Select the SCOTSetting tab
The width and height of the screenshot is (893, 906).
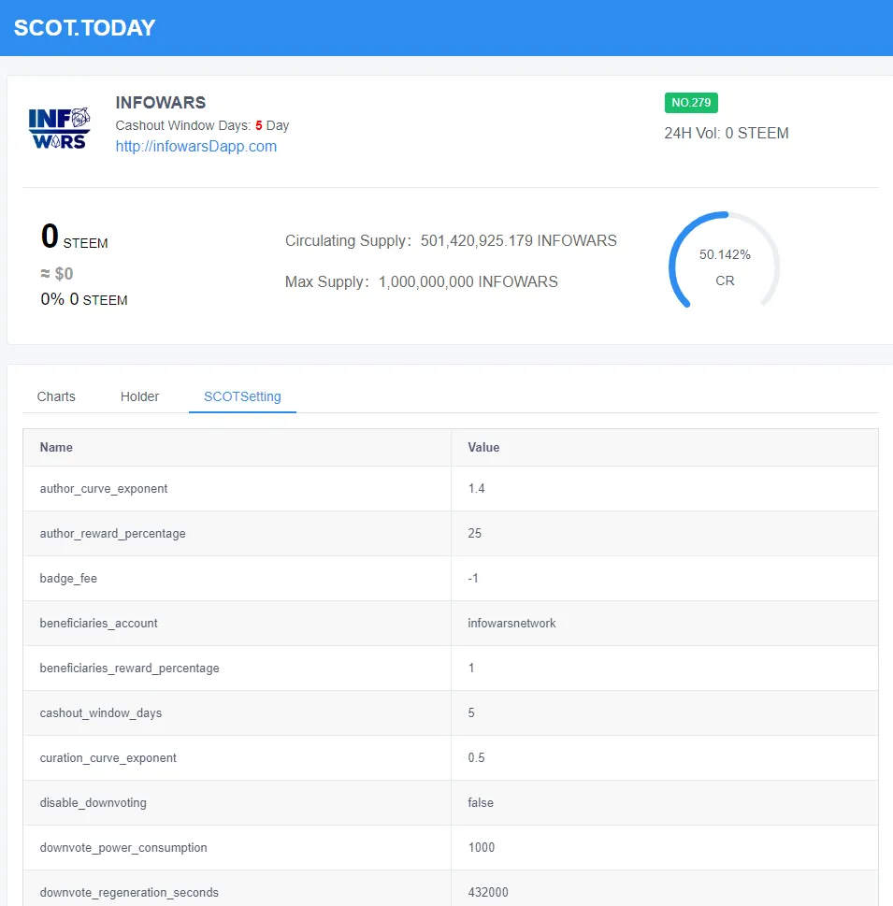coord(242,396)
